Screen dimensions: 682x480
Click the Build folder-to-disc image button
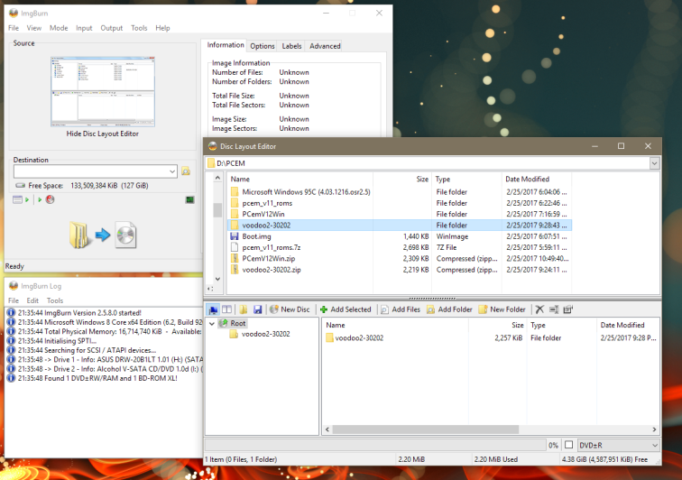pyautogui.click(x=103, y=235)
